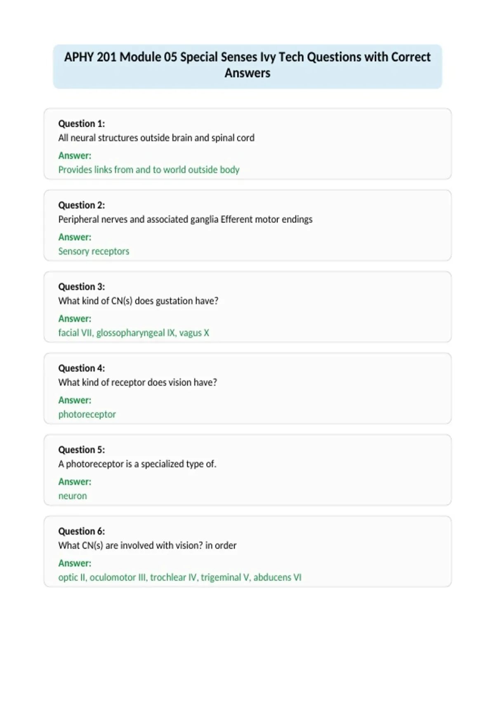Click the vision receptor question text

tap(138, 382)
